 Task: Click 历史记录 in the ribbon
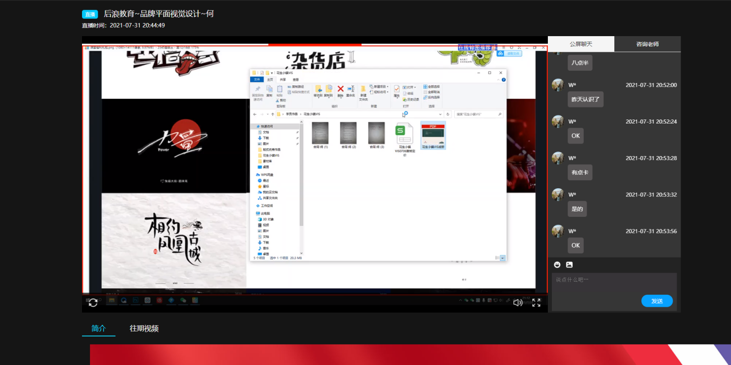tap(411, 99)
